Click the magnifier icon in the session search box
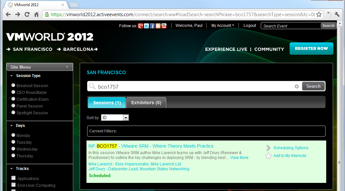The image size is (345, 191). (x=92, y=86)
